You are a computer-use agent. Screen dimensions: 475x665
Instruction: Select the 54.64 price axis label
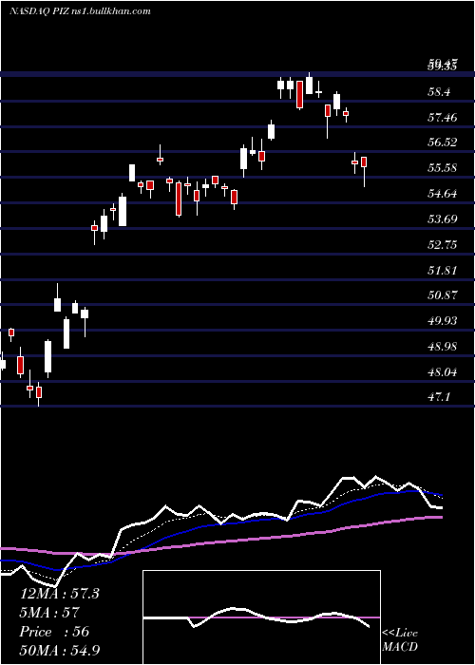pos(443,194)
